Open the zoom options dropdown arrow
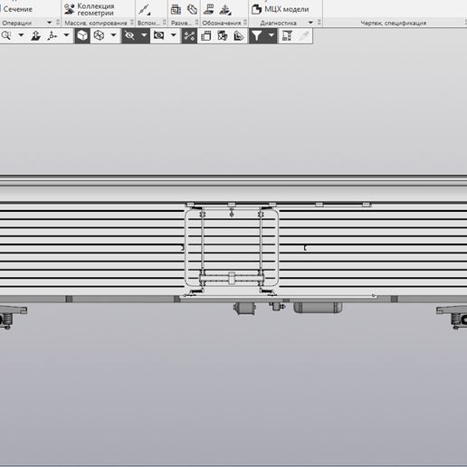467x467 pixels. [21, 35]
